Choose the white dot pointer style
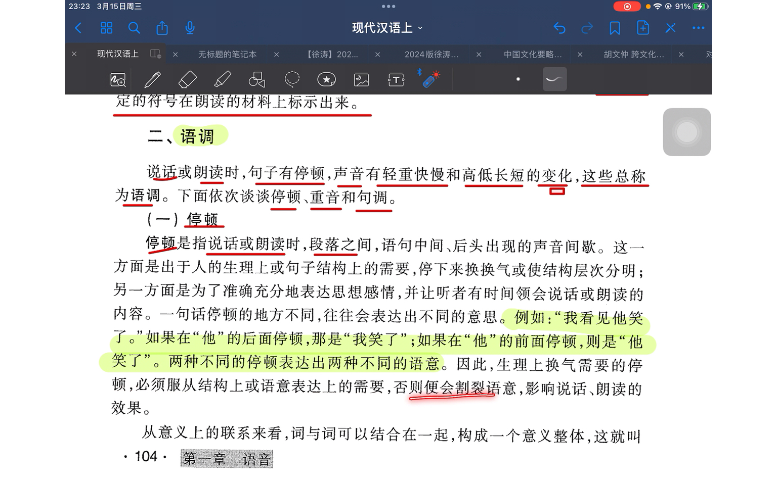Image resolution: width=777 pixels, height=485 pixels. coord(518,79)
